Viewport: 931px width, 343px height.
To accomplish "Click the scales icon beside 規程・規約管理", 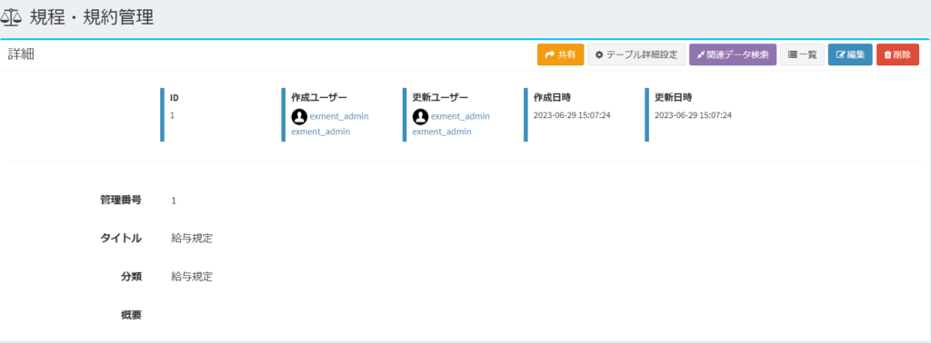I will (x=11, y=17).
